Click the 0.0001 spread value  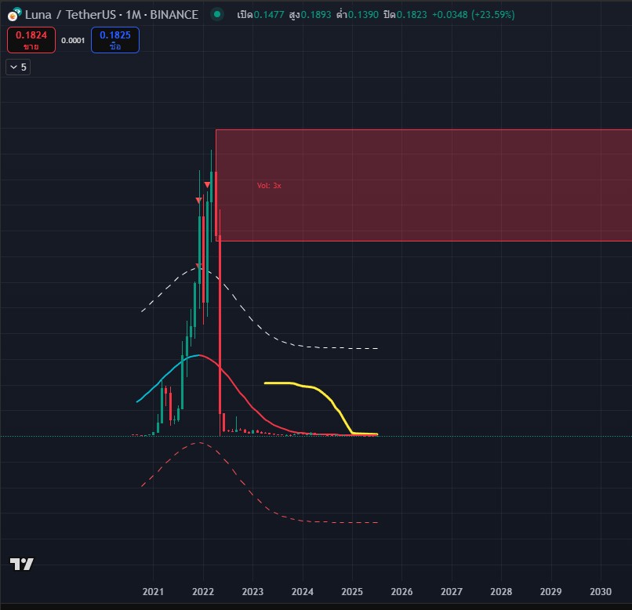pos(73,40)
